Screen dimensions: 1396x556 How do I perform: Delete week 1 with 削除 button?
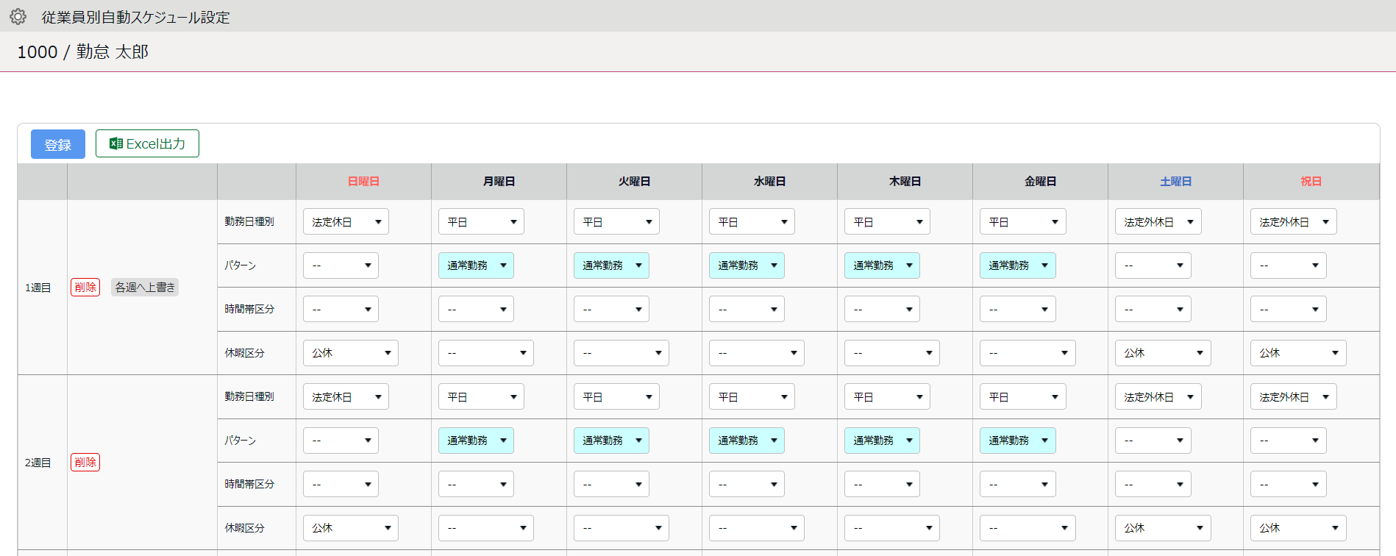tap(85, 288)
